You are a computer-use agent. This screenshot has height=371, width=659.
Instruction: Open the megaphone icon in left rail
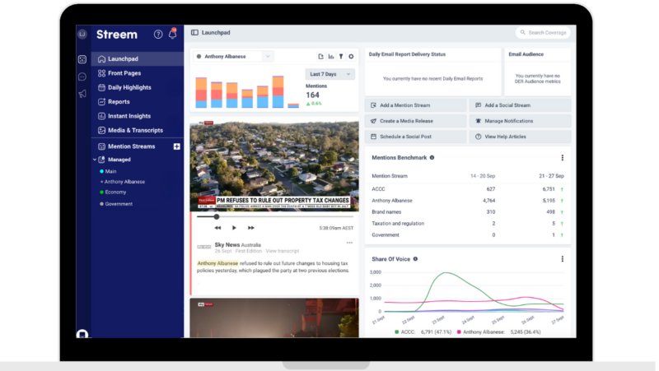point(82,94)
